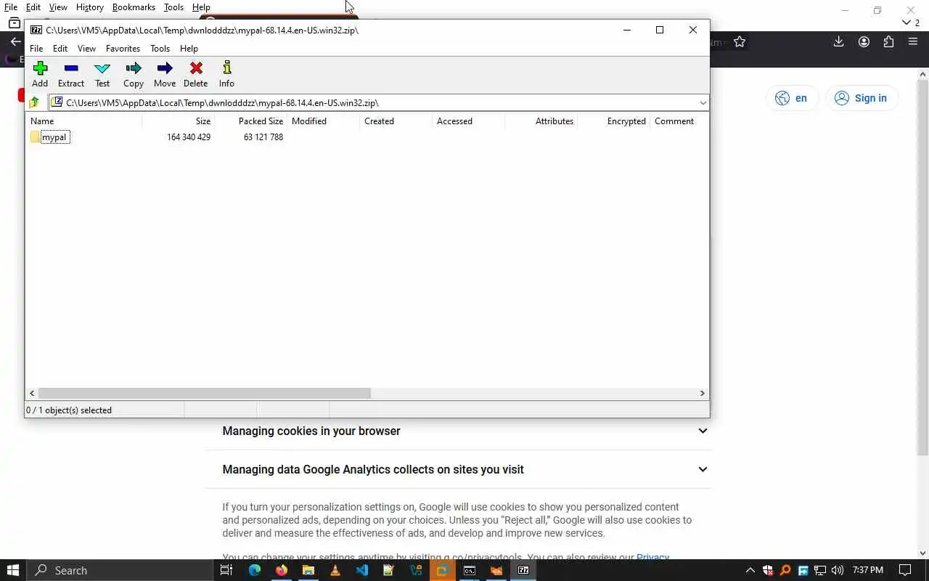Click the Sign in button in browser

862,98
